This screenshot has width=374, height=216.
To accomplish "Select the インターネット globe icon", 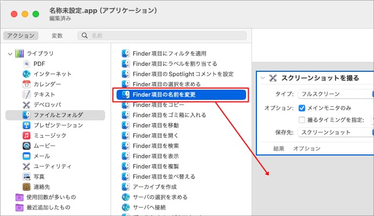I will [27, 74].
